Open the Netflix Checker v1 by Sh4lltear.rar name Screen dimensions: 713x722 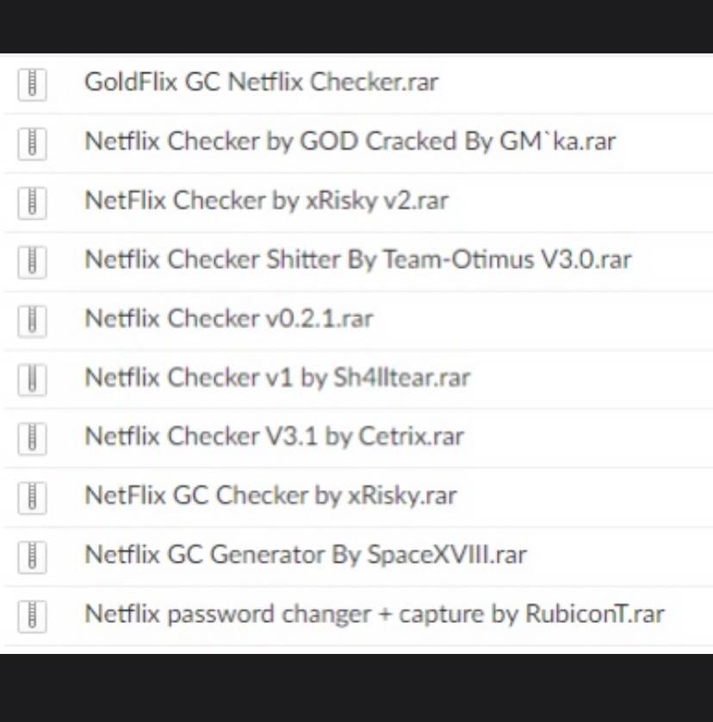tap(277, 377)
